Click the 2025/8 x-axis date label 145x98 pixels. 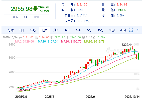[50, 97]
